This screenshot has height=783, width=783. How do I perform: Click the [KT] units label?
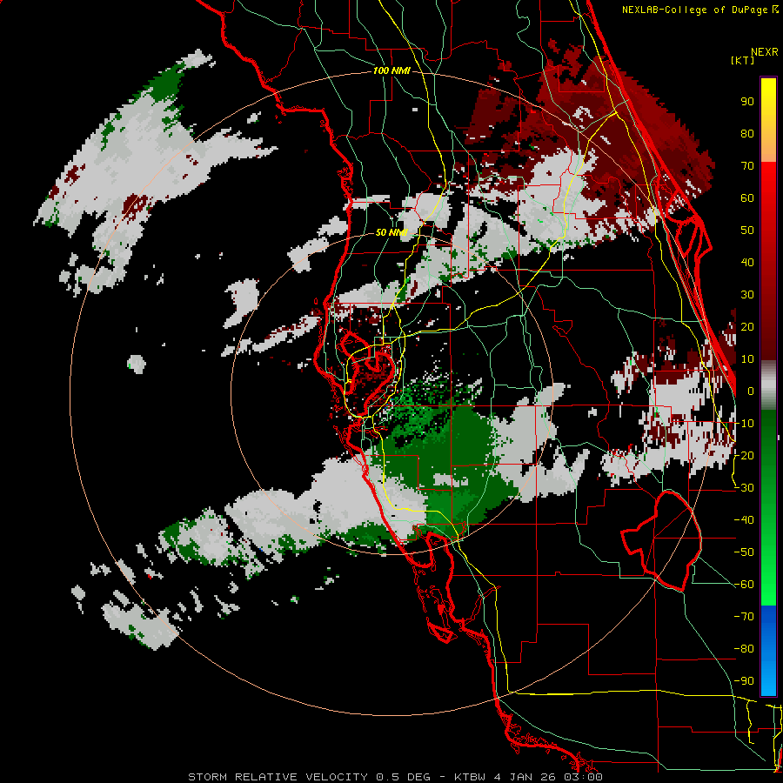[742, 60]
